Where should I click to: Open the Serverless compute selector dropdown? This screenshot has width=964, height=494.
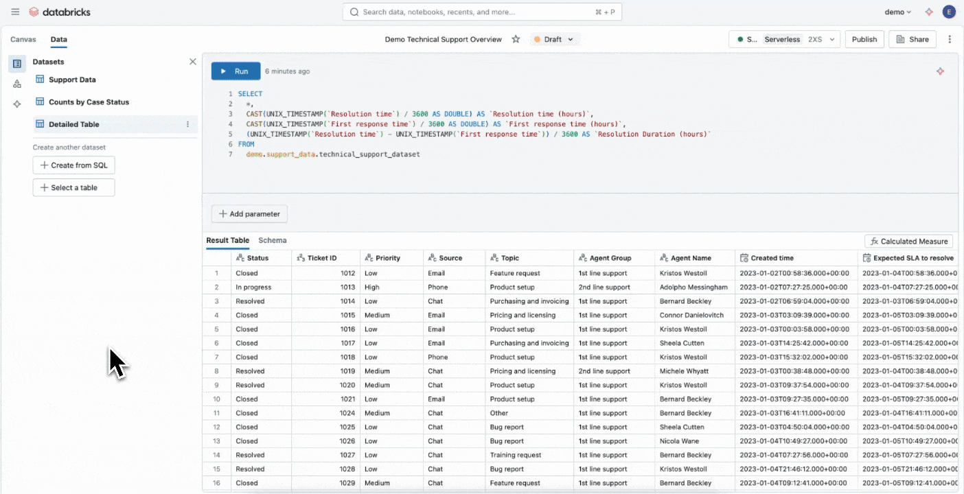(x=784, y=39)
